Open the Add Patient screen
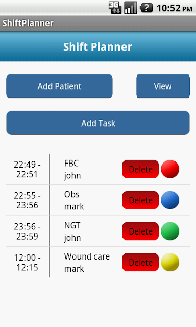This screenshot has height=327, width=196. click(x=59, y=86)
